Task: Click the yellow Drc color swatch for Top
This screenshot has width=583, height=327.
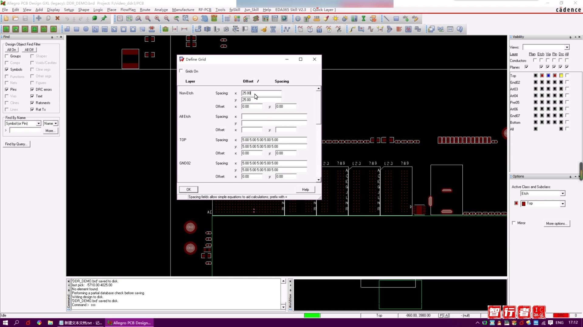Action: pyautogui.click(x=561, y=76)
